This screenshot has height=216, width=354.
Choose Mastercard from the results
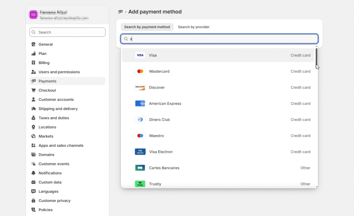click(218, 71)
